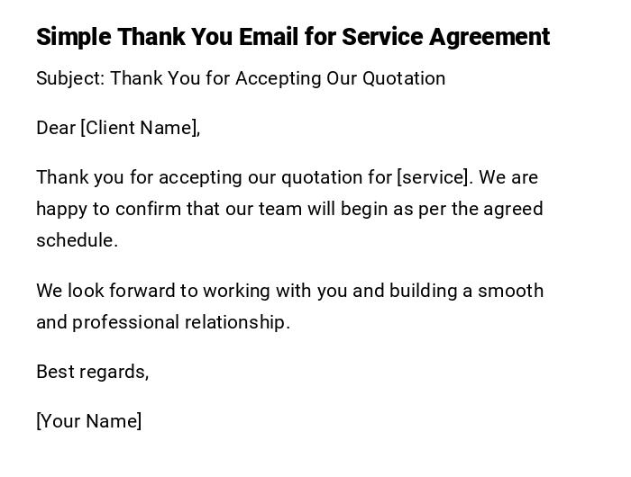Click the word "Subject:" in the subject line
Image resolution: width=631 pixels, height=477 pixels.
click(x=70, y=78)
